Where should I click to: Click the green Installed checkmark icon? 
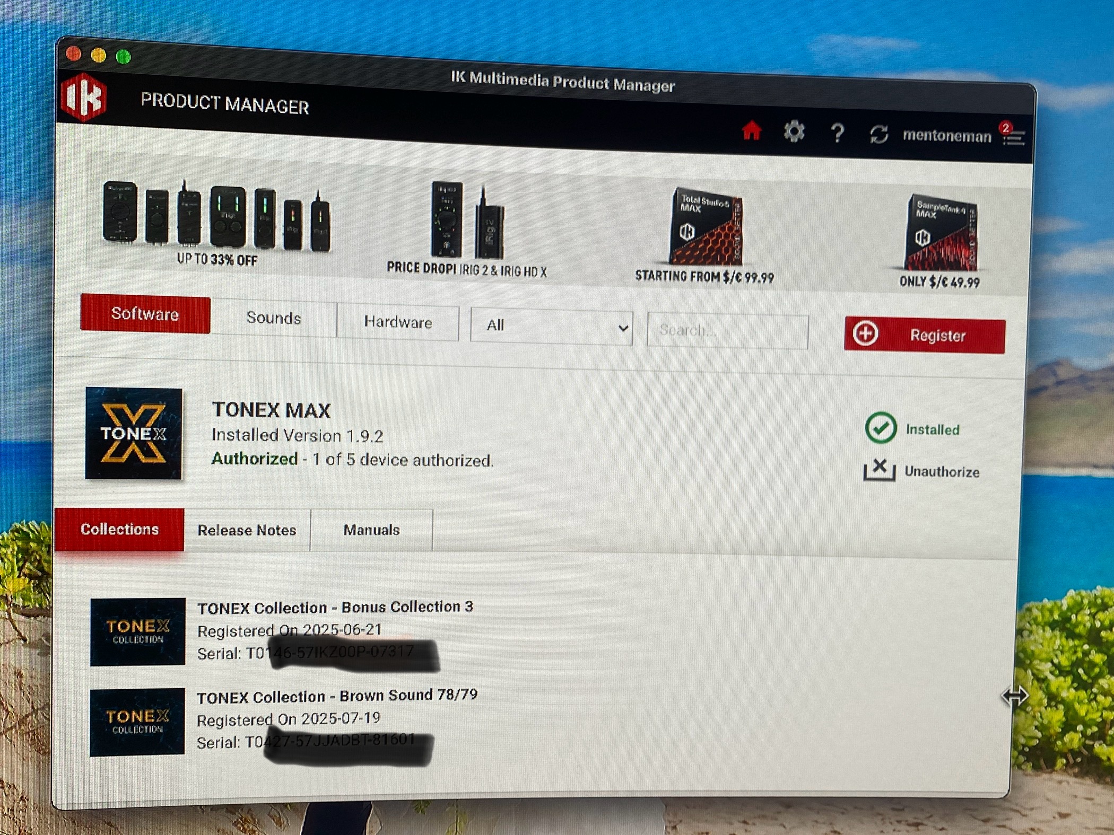coord(881,428)
